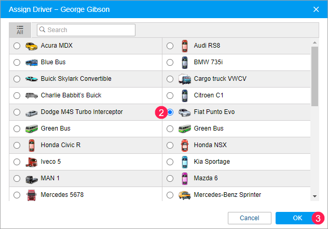Click the Cargo truck VWCV icon
Image resolution: width=328 pixels, height=229 pixels.
[x=184, y=79]
